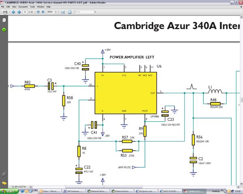Go to next page arrow
The height and width of the screenshot is (194, 243).
(19, 12)
